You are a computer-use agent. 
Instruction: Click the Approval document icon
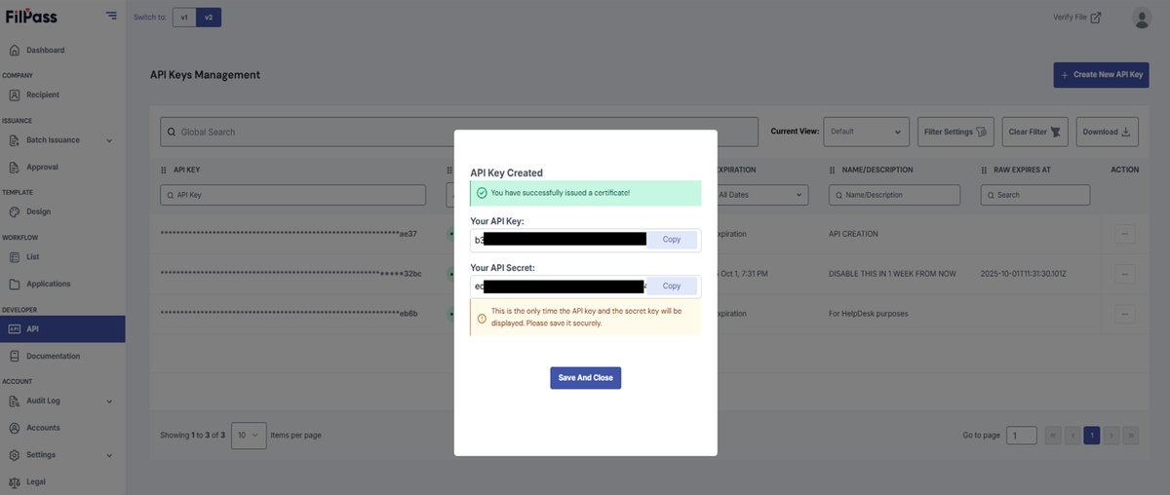tap(15, 168)
